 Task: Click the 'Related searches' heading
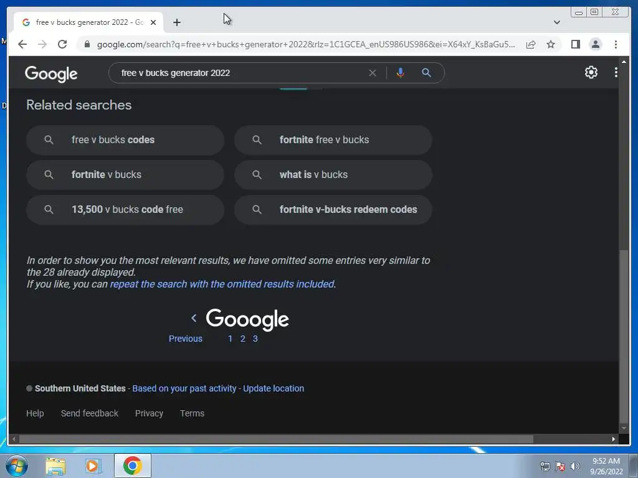pos(79,105)
